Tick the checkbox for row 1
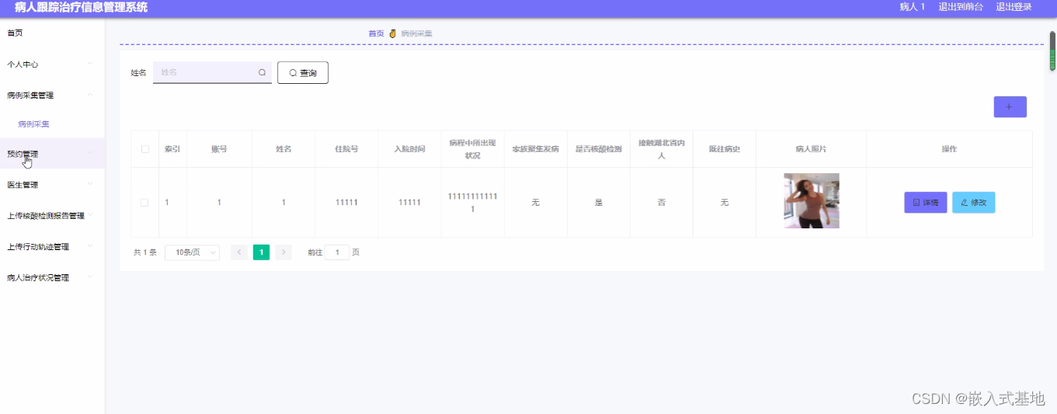The image size is (1057, 414). pos(145,203)
